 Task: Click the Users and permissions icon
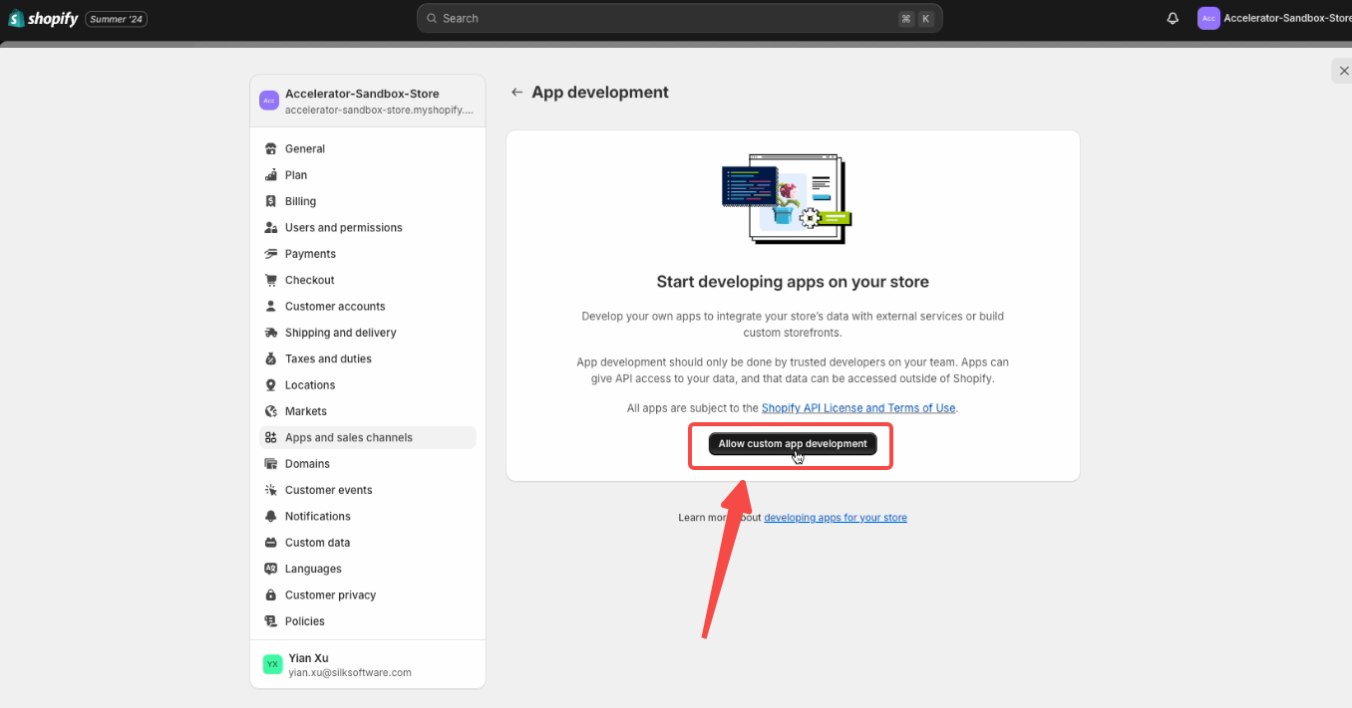click(270, 228)
